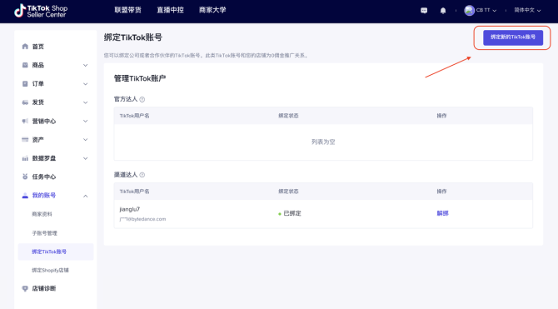Click the 已绑定 status text
Viewport: 558px width, 309px height.
pos(292,213)
